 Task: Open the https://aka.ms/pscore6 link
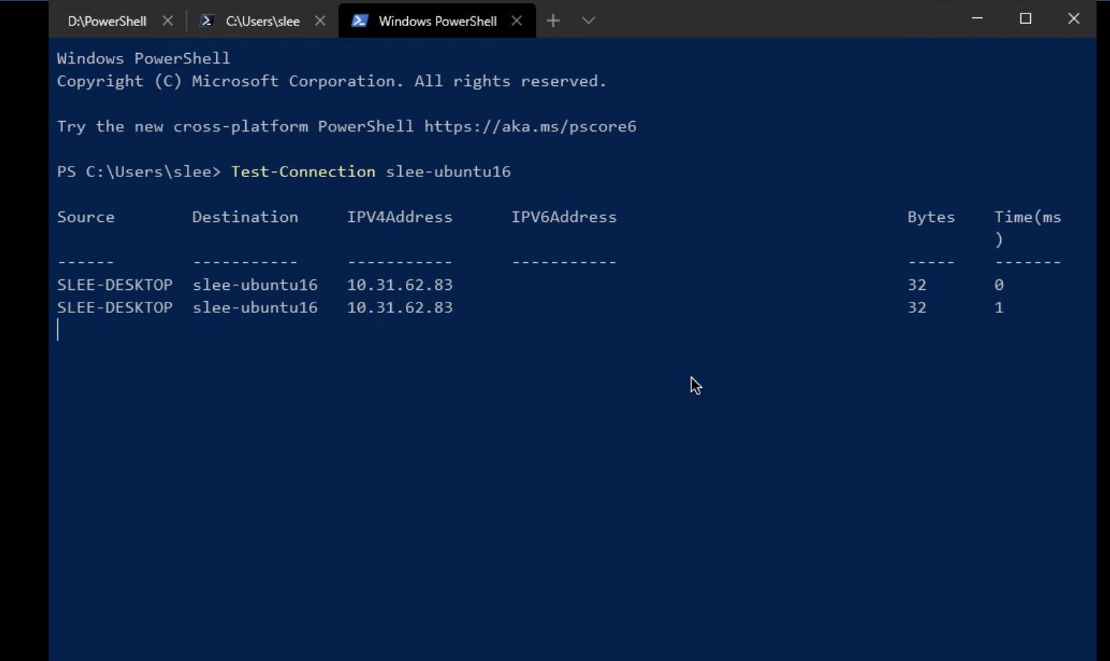pyautogui.click(x=530, y=126)
